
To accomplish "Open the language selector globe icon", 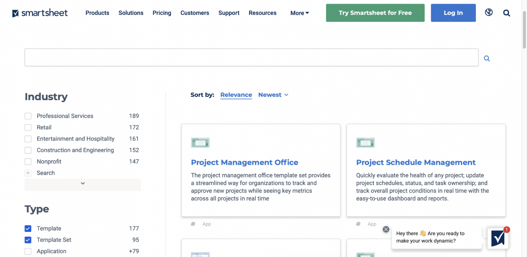I will tap(489, 12).
